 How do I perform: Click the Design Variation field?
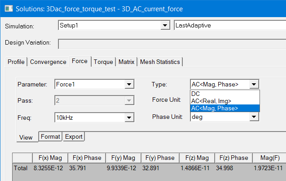click(x=171, y=43)
